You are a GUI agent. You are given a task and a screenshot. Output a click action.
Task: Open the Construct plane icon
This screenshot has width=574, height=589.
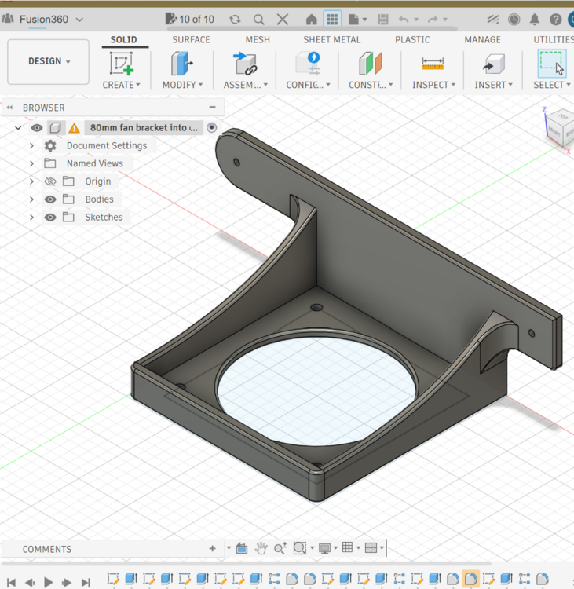pos(370,64)
